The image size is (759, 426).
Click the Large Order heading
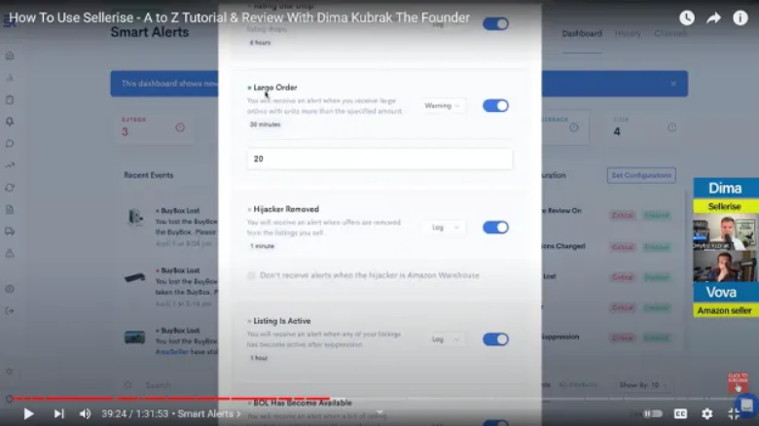click(x=275, y=88)
